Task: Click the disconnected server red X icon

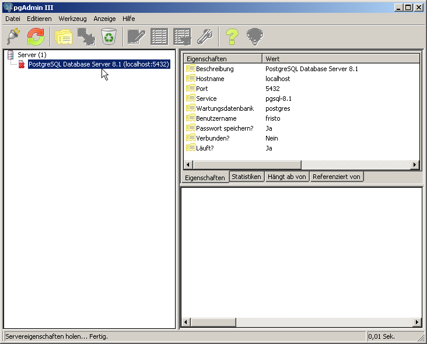Action: pyautogui.click(x=22, y=65)
